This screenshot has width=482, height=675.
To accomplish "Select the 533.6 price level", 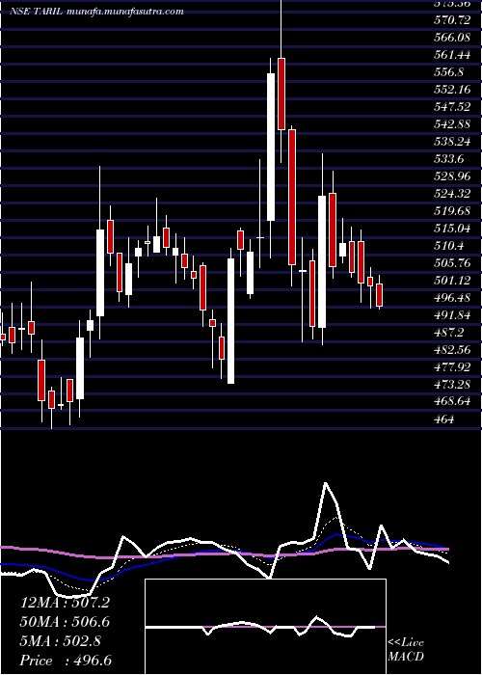I will click(x=448, y=159).
